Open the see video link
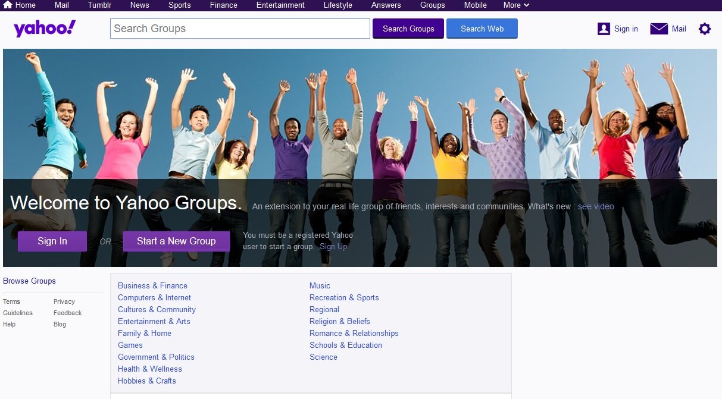The image size is (722, 399). click(596, 206)
